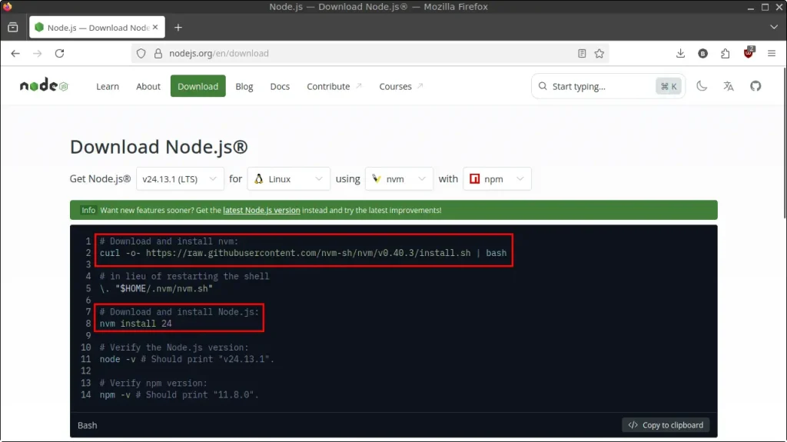Click the URL address bar
Image resolution: width=787 pixels, height=442 pixels.
pyautogui.click(x=370, y=53)
